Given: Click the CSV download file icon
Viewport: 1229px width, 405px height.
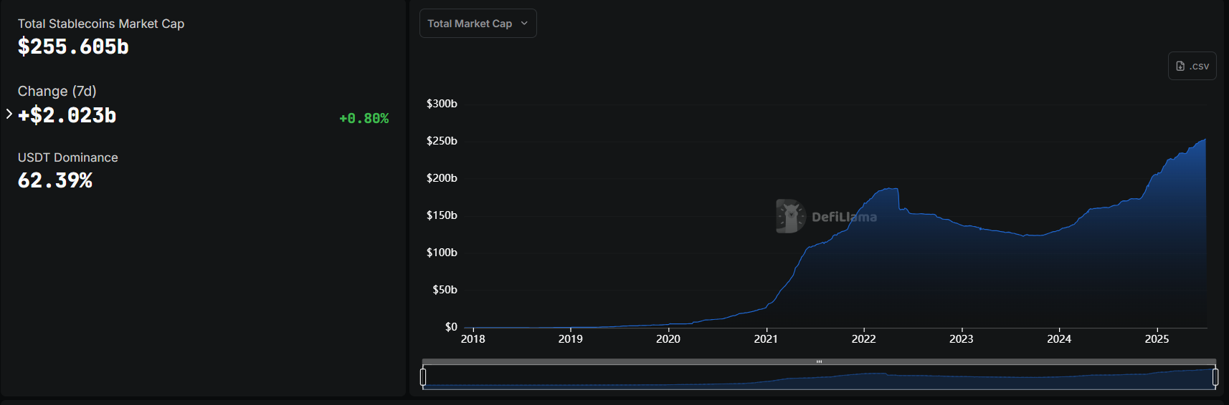Looking at the screenshot, I should (x=1180, y=66).
